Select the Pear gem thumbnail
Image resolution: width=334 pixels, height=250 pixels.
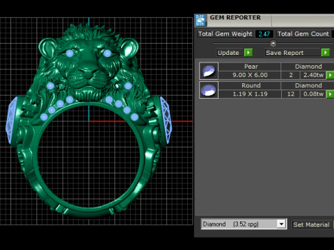(x=209, y=71)
